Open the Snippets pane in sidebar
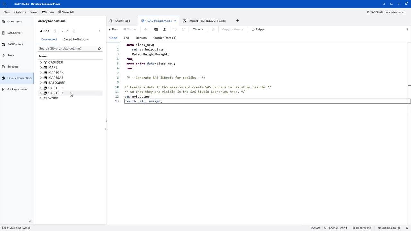 coord(13,67)
